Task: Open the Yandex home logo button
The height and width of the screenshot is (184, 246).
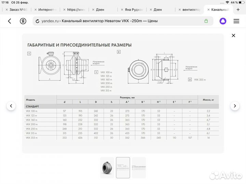Action: pos(23,21)
